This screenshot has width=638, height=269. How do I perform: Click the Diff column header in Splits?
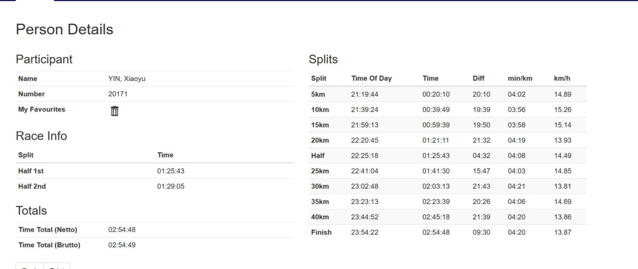click(x=479, y=78)
